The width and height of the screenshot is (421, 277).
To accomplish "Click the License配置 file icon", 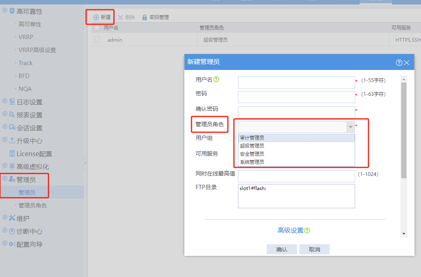I will 12,153.
